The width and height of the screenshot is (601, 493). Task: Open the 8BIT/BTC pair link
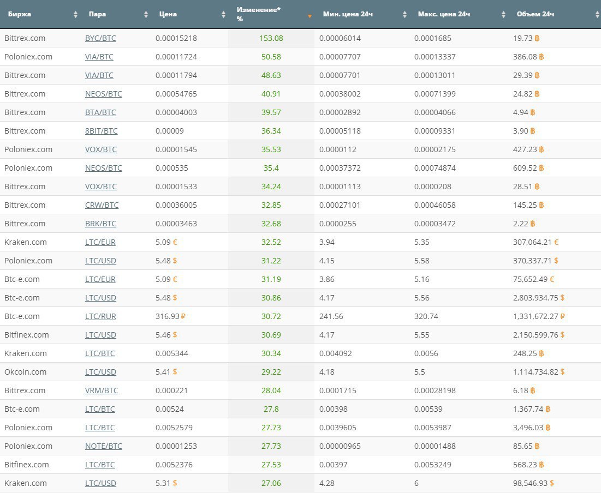point(101,131)
